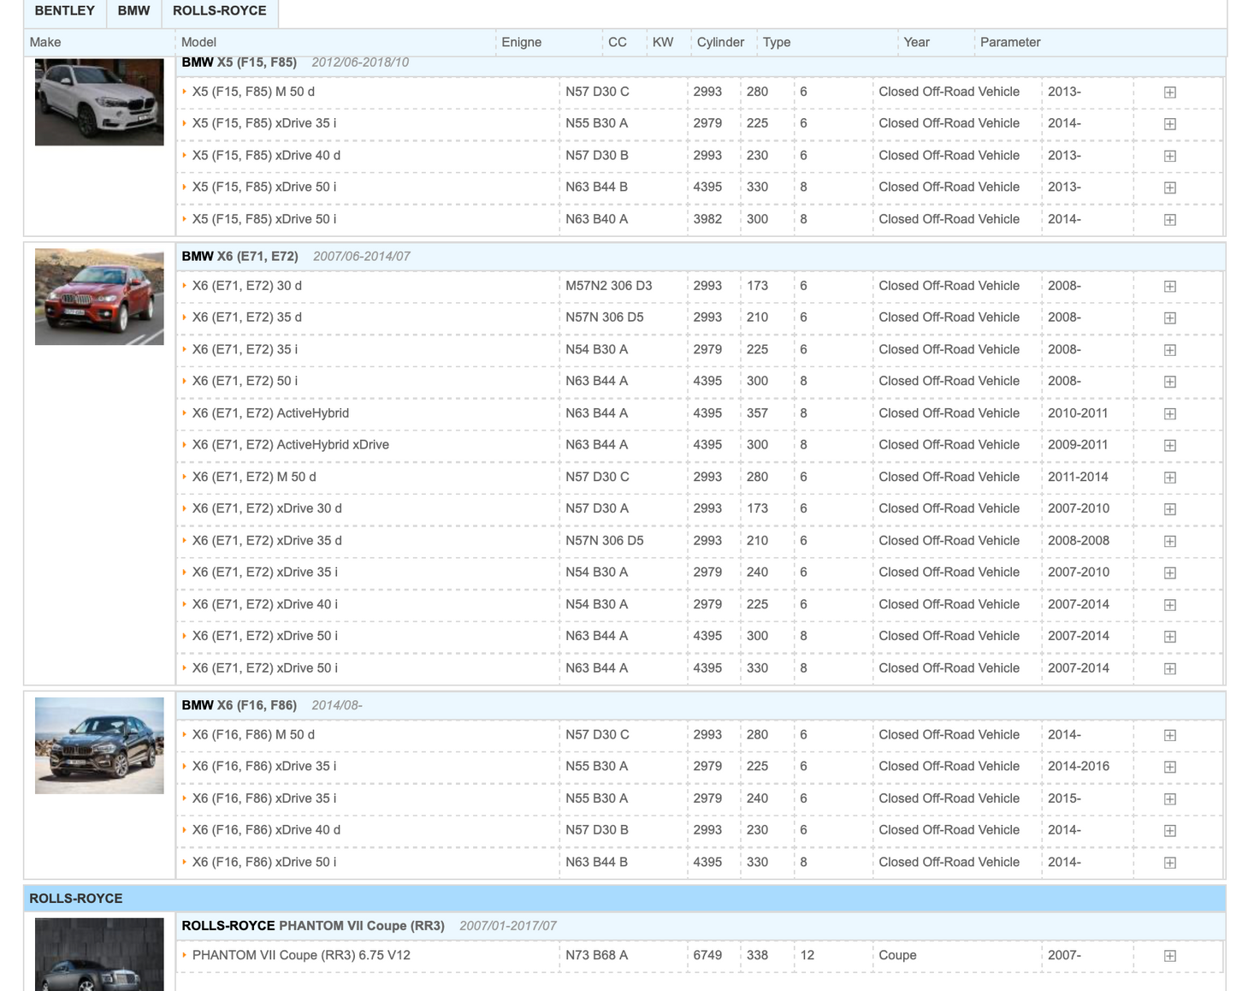The width and height of the screenshot is (1236, 991).
Task: Click the 6749 CC value
Action: 707,955
